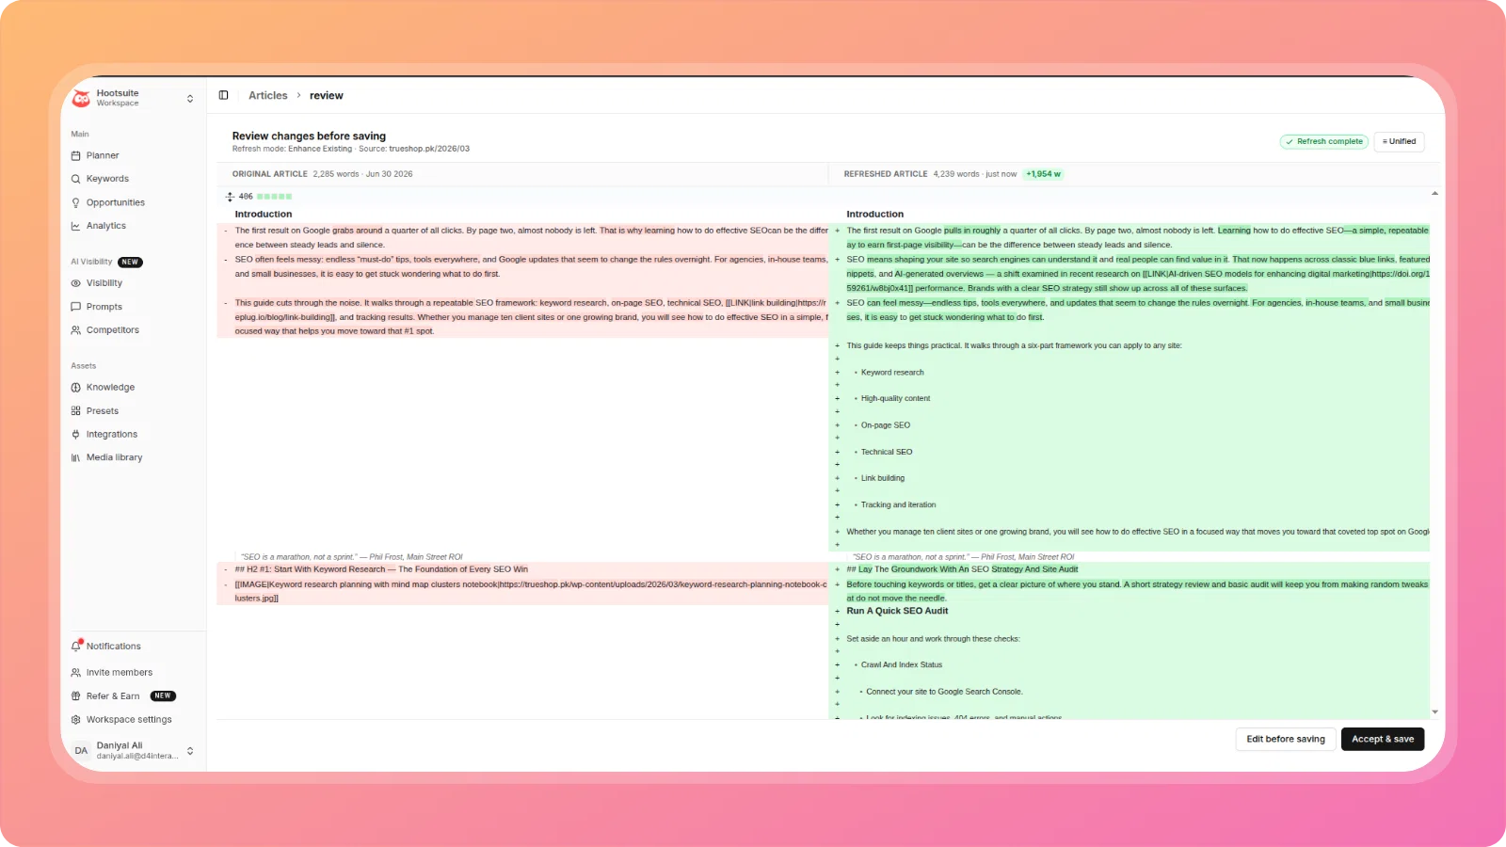Click "Set aside an hour" added line
This screenshot has width=1506, height=847.
click(933, 639)
